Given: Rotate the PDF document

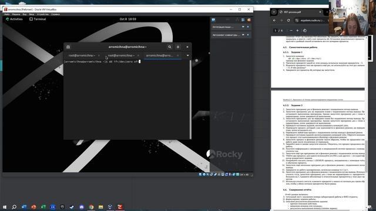Looking at the screenshot, I should (305, 30).
